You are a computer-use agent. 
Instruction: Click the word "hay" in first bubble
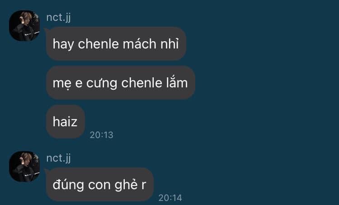tap(63, 45)
